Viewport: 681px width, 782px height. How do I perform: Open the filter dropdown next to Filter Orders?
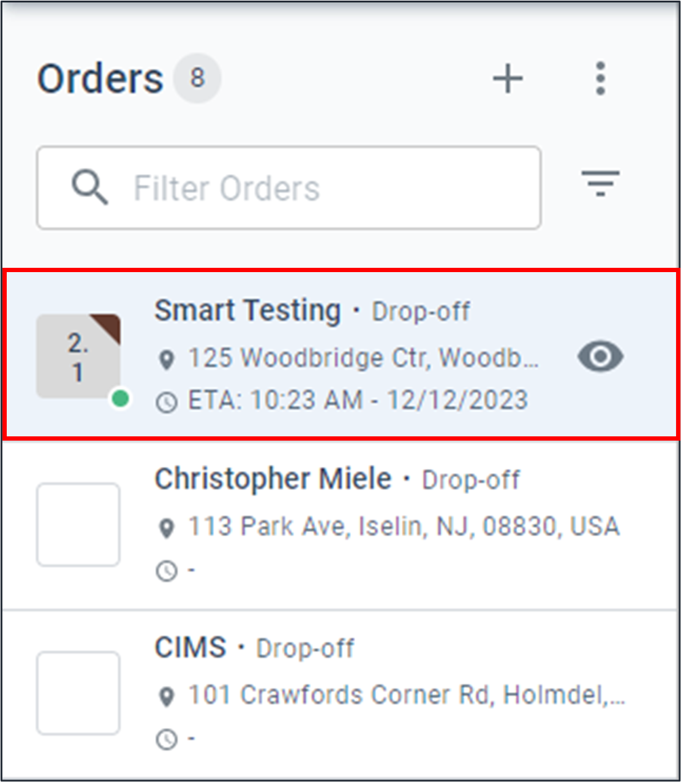pos(600,184)
